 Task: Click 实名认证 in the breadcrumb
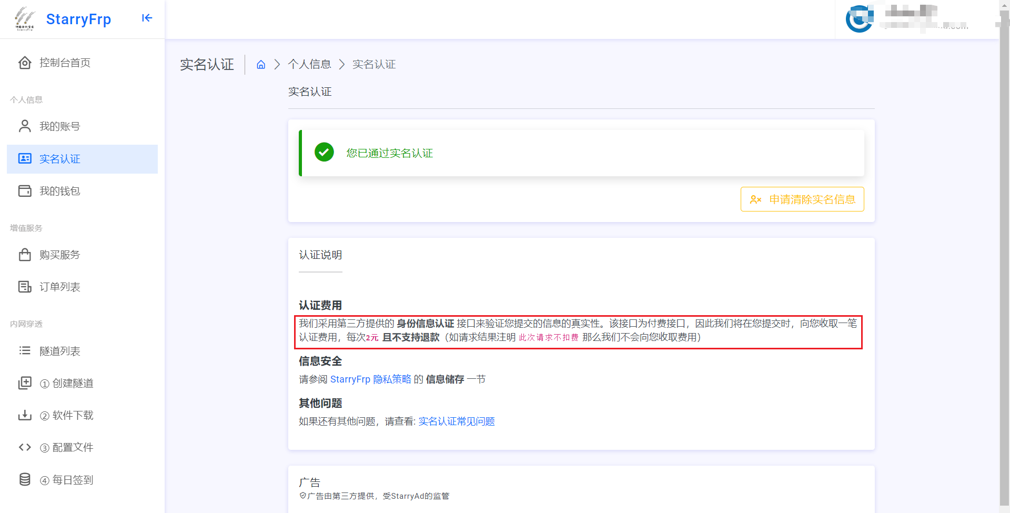tap(374, 64)
